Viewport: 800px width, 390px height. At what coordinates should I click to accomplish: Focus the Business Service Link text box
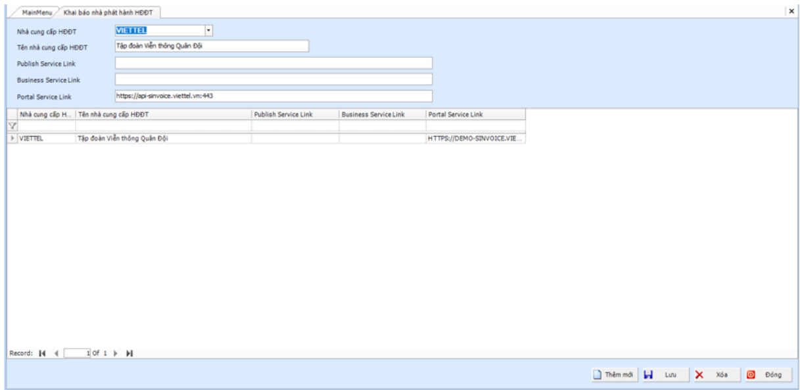[x=273, y=79]
